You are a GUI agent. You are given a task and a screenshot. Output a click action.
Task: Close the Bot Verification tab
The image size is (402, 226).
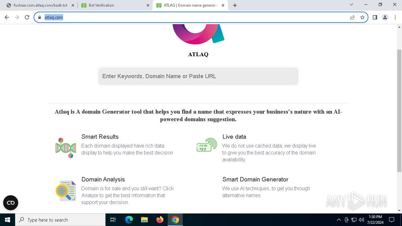click(x=148, y=5)
